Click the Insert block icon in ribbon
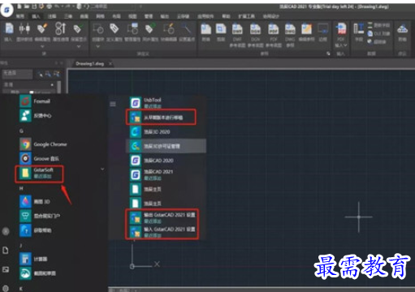The width and height of the screenshot is (415, 292). point(9,28)
